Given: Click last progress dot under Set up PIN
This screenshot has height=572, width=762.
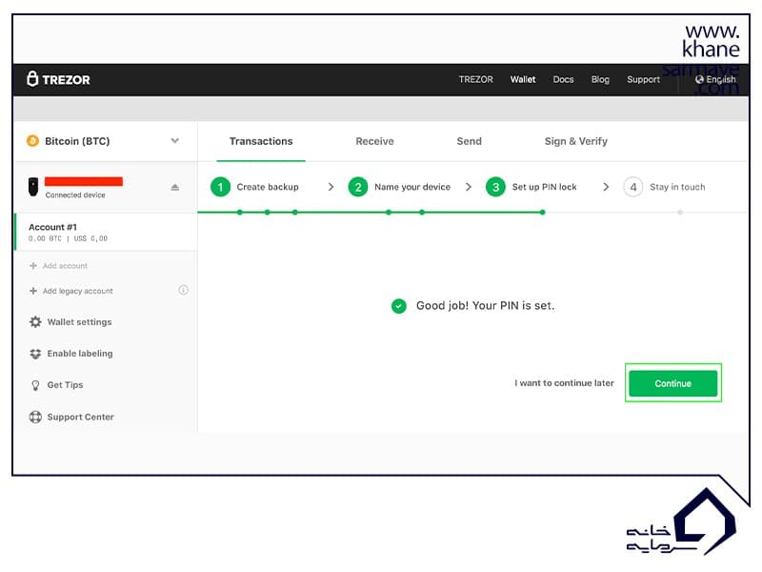Looking at the screenshot, I should tap(543, 213).
